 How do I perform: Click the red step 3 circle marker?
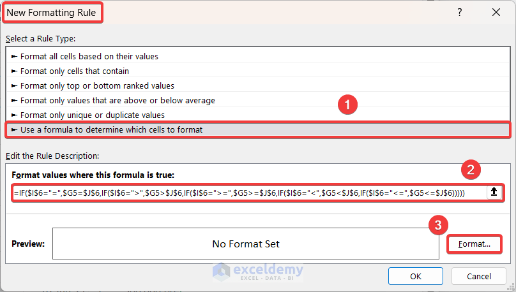tap(437, 224)
